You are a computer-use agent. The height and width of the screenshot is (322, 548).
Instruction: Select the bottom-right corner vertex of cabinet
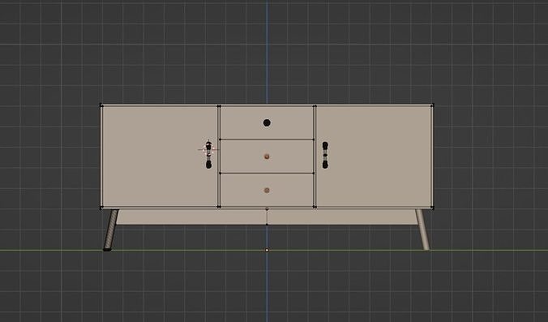click(x=432, y=208)
